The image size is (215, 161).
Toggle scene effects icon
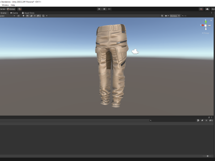31,16
